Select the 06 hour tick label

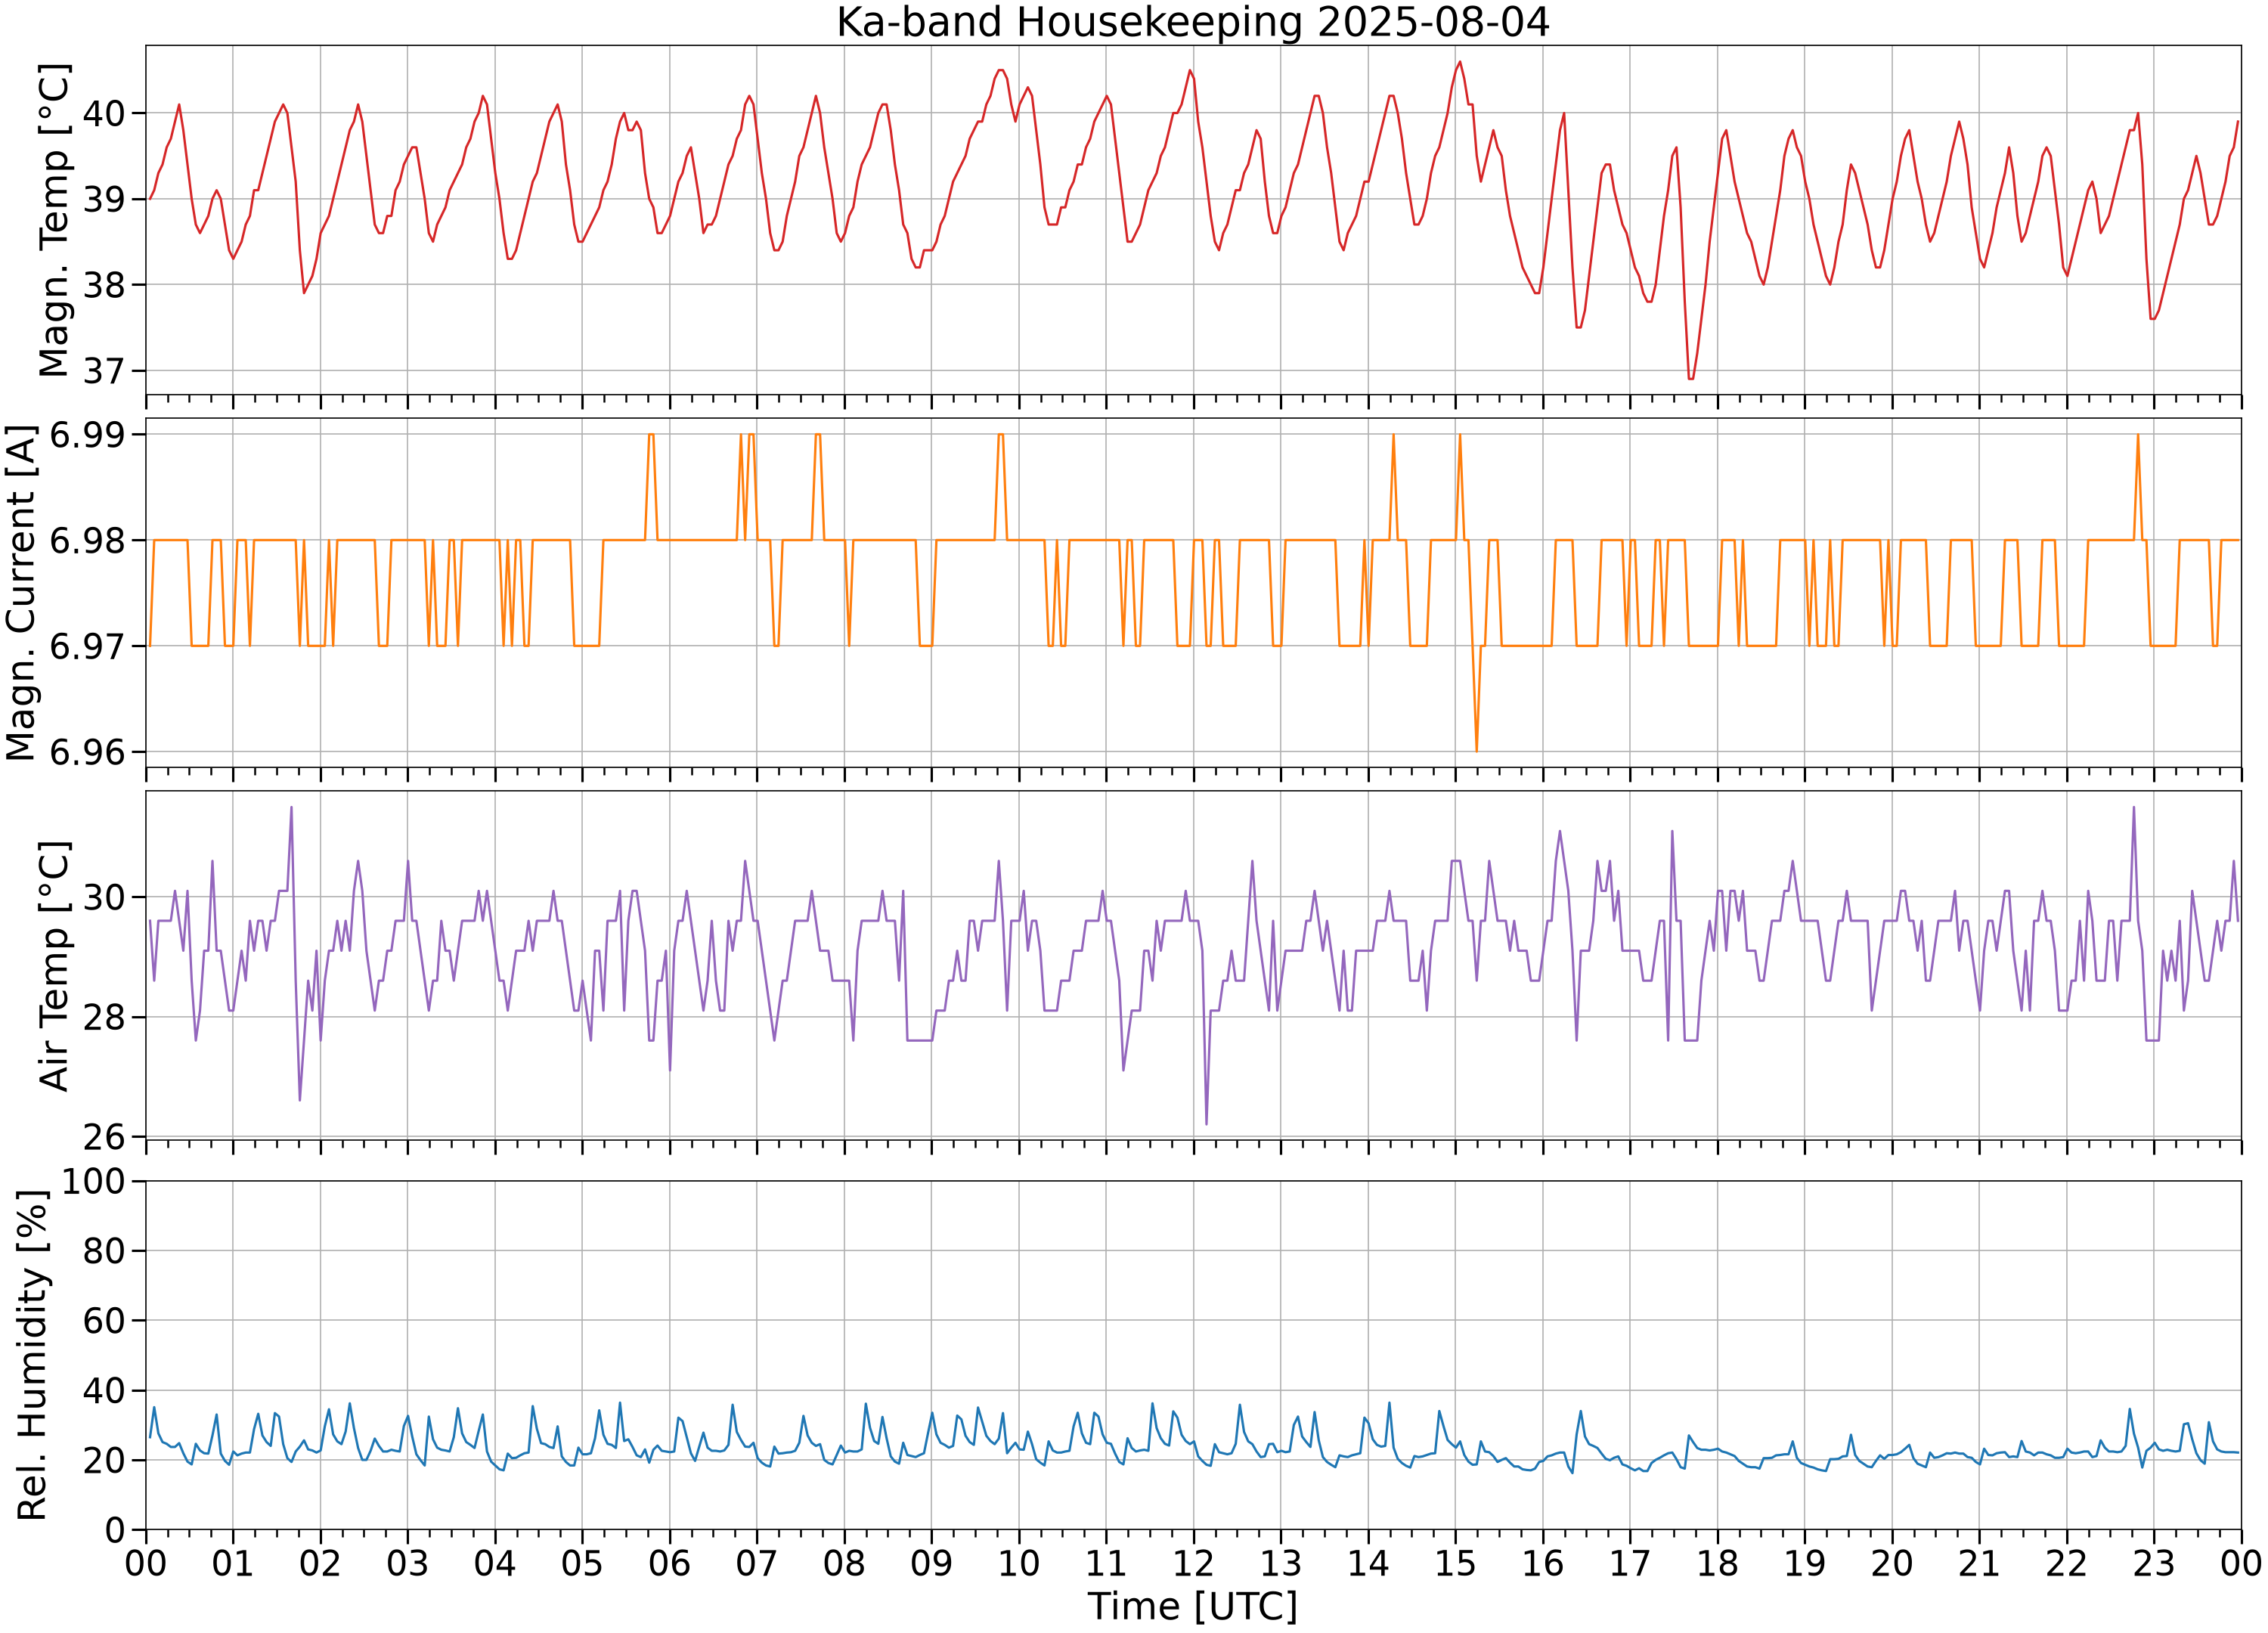669,1562
